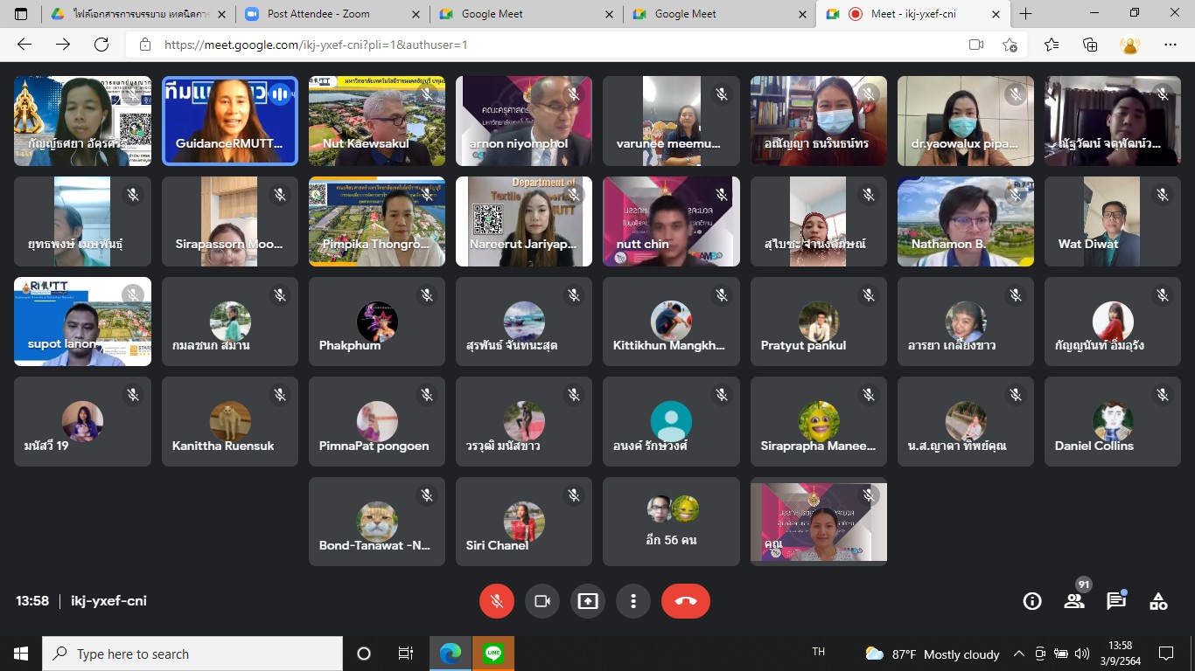The height and width of the screenshot is (671, 1195).
Task: Click the address bar URL field
Action: coord(525,45)
